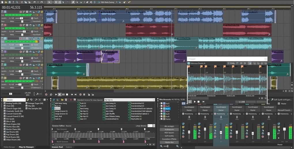Arm track 1 for recording
The width and height of the screenshot is (294, 149).
21,12
